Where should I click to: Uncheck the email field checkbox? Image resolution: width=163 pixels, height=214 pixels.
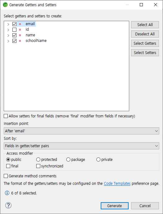point(15,24)
